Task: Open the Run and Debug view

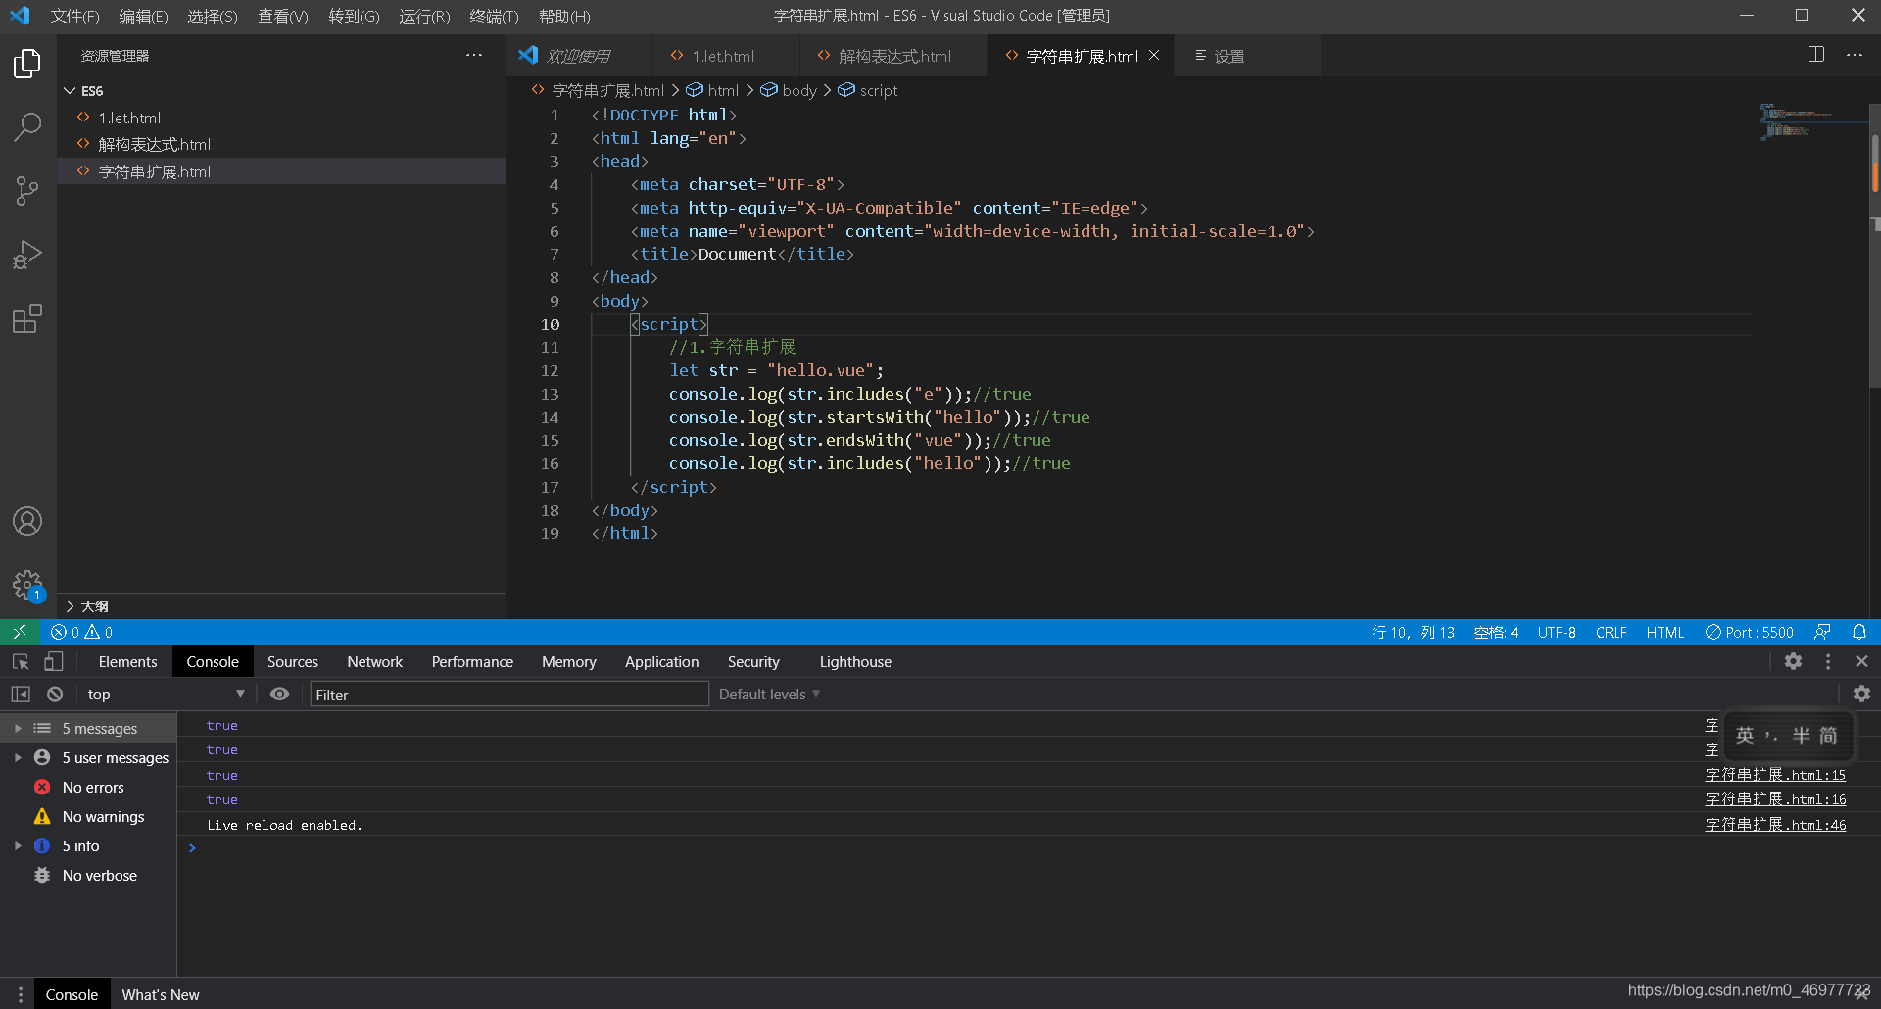Action: coord(27,255)
